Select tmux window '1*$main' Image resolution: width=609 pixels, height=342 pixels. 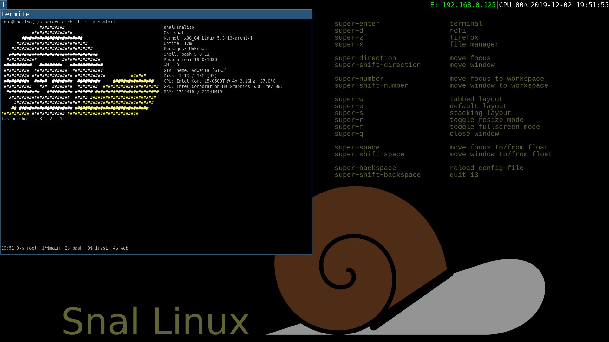pos(51,248)
